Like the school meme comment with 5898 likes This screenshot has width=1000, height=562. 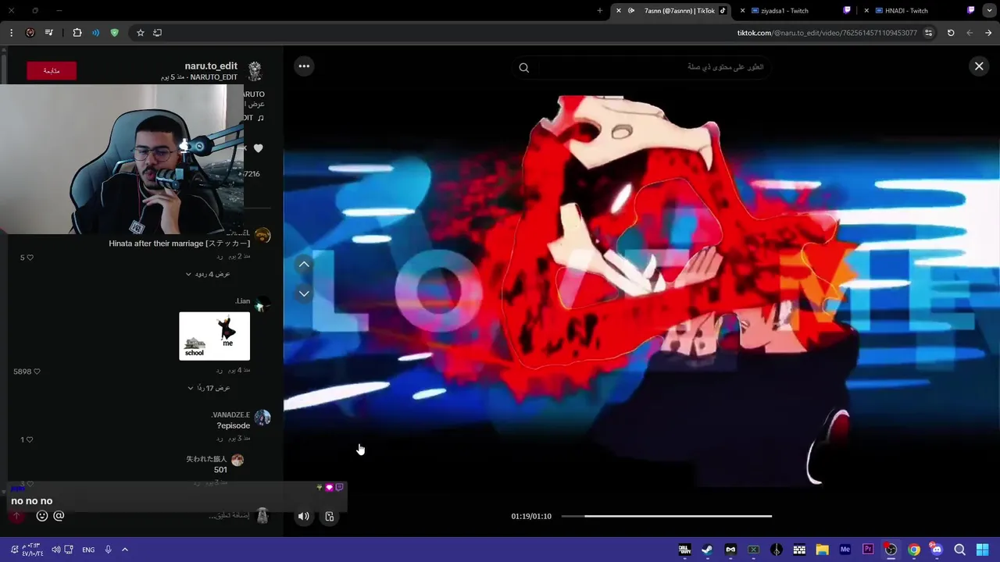point(37,372)
